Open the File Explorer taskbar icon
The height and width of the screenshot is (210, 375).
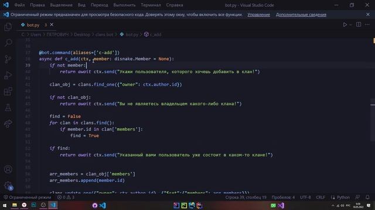point(14,205)
